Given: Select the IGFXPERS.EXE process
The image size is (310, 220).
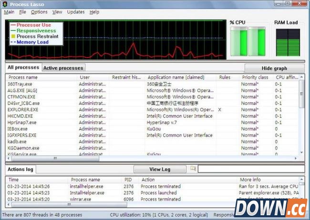Looking at the screenshot, I should [x=152, y=135].
